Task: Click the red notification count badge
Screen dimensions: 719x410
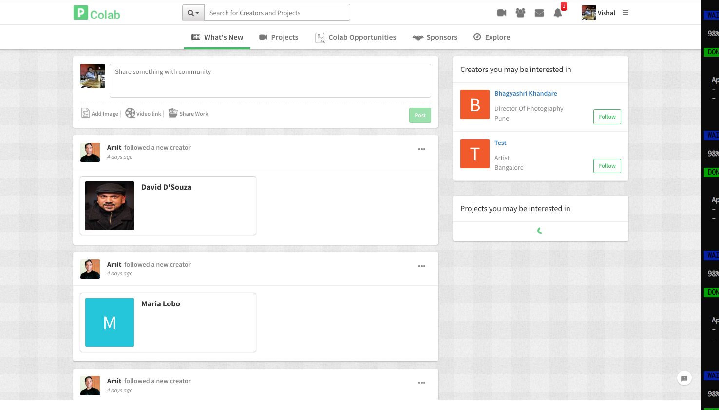Action: click(564, 6)
